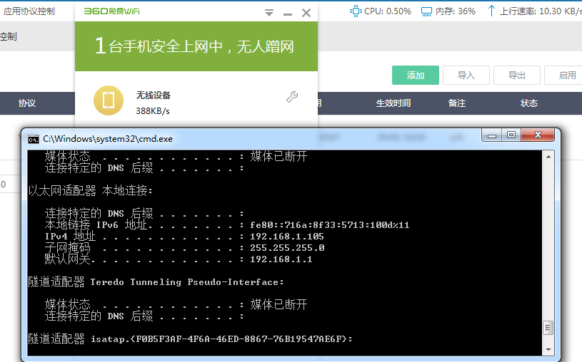Viewport: 582px width, 362px height.
Task: Click the 添加 button
Action: (416, 76)
